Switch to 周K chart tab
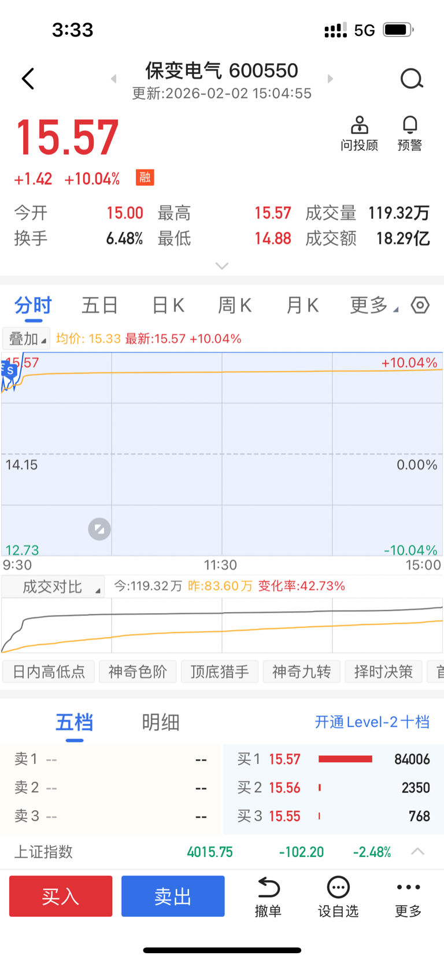The height and width of the screenshot is (963, 444). (235, 305)
